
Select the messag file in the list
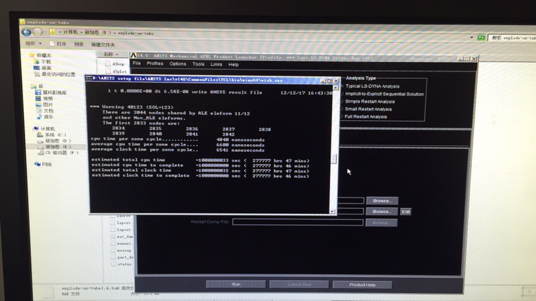tap(121, 250)
